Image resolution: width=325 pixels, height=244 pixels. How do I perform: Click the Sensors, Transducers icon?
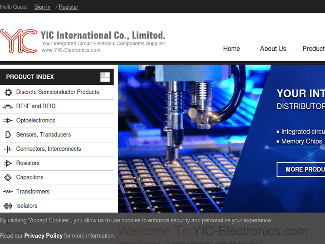[8, 135]
